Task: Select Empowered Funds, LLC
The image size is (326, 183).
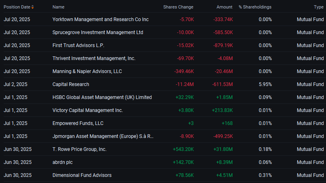Action: click(78, 123)
